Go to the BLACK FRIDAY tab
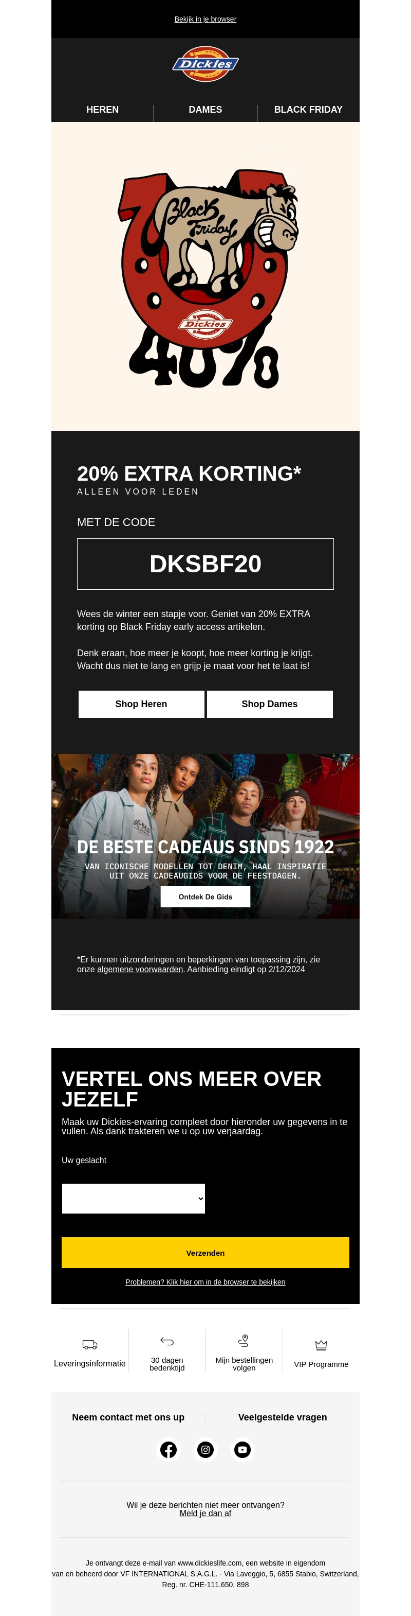 click(x=308, y=109)
